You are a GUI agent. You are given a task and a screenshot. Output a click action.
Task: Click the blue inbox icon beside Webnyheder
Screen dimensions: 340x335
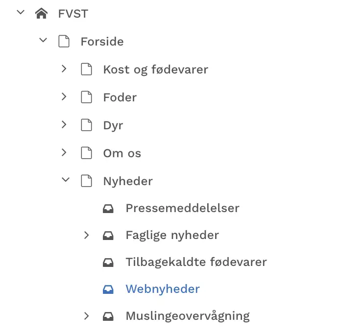(x=108, y=289)
